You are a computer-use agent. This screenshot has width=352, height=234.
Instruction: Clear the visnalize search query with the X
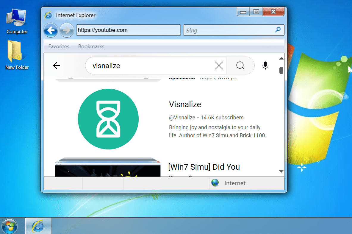click(219, 65)
